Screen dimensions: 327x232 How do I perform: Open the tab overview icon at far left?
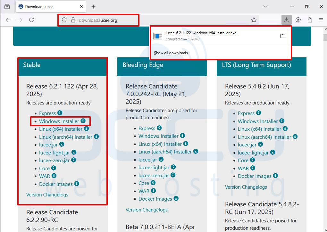click(7, 7)
